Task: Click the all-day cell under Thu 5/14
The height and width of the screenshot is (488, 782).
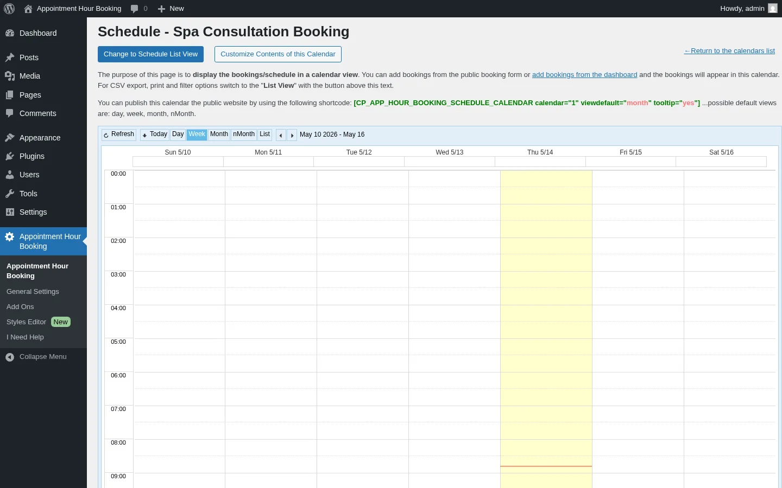Action: coord(540,162)
